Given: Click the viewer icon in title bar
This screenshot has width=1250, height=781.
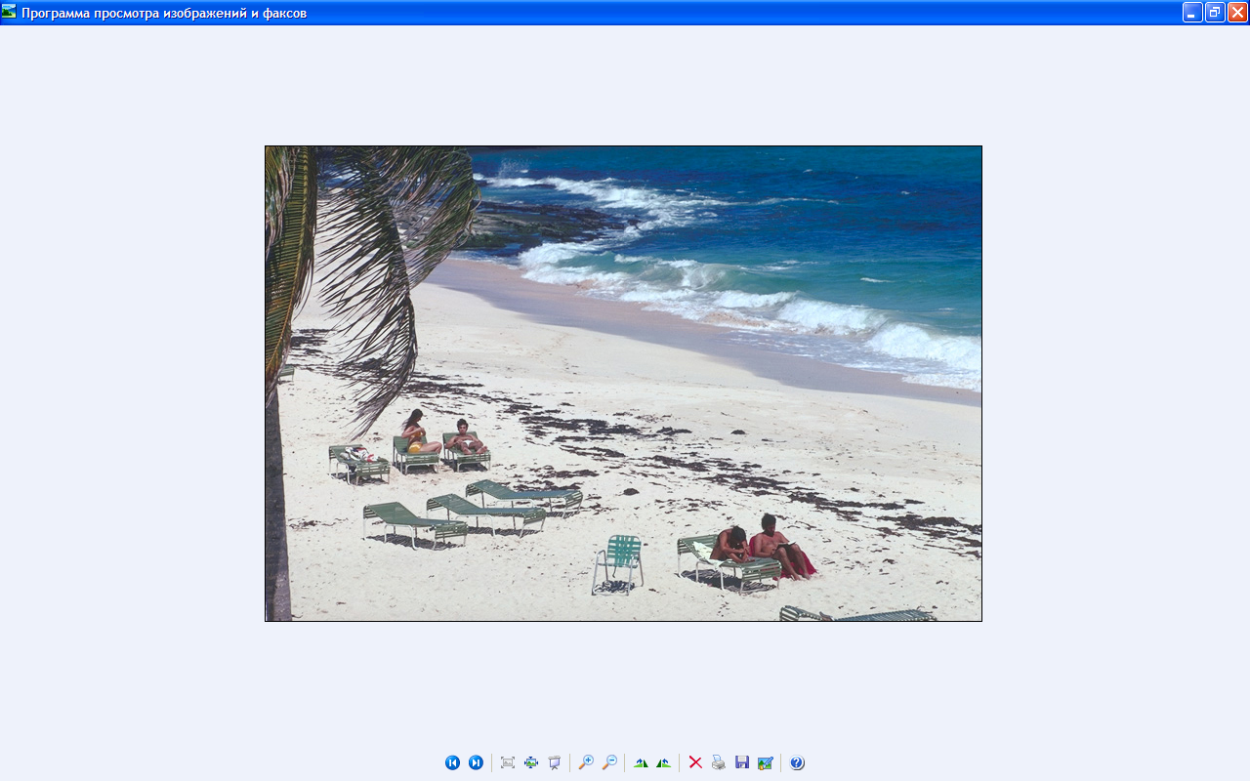Looking at the screenshot, I should tap(10, 12).
